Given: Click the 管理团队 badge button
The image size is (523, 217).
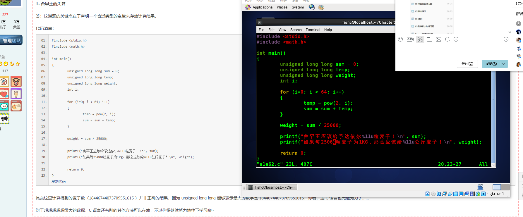Looking at the screenshot, I should coord(11,40).
